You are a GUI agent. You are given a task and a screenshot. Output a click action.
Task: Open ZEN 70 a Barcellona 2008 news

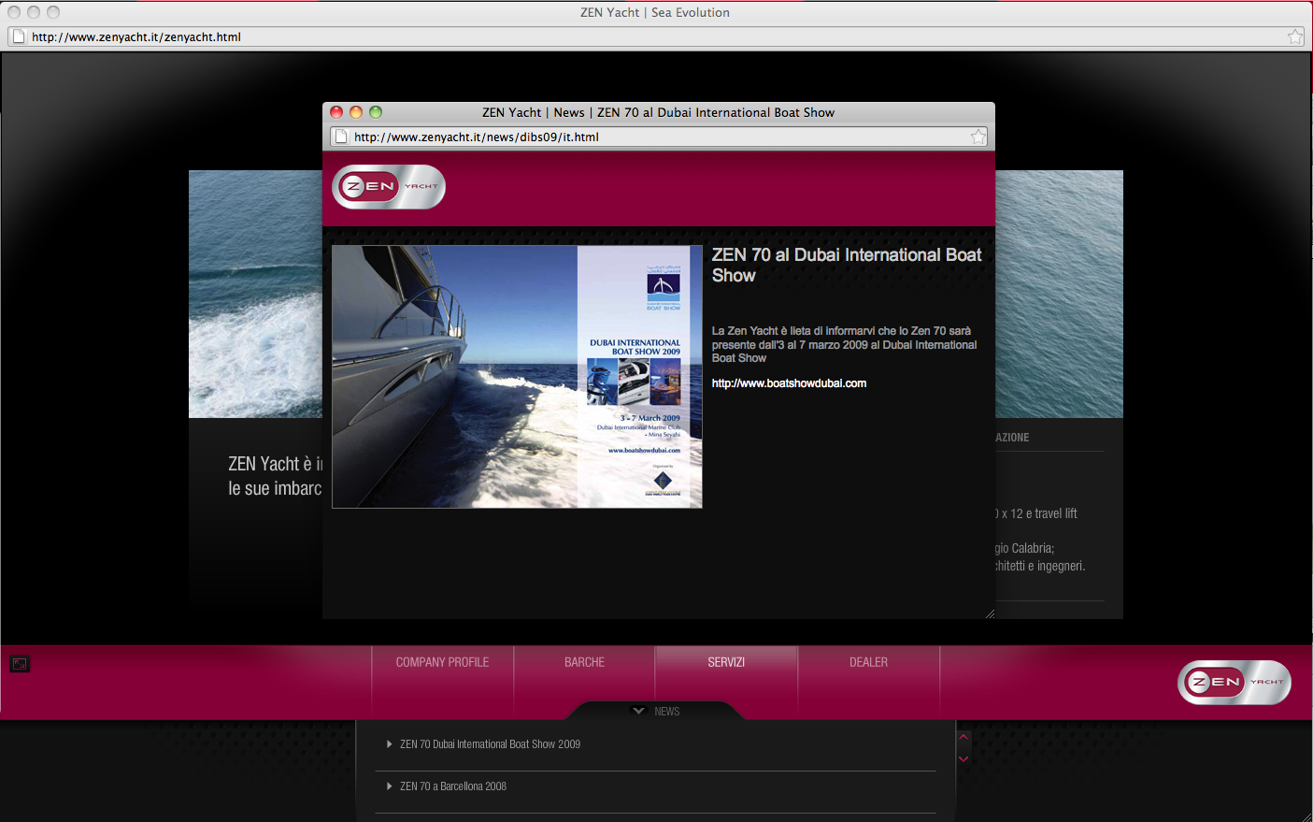tap(453, 786)
